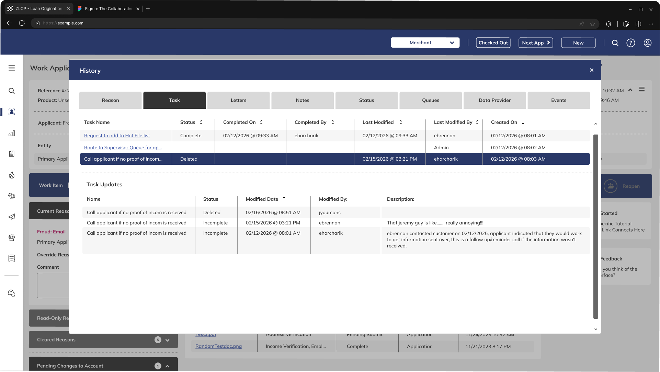This screenshot has height=372, width=660.
Task: Click the paper plane send icon
Action: point(12,217)
